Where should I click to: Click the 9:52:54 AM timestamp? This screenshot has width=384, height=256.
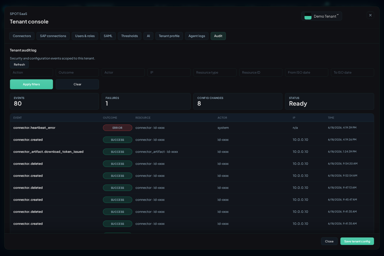[343, 176]
